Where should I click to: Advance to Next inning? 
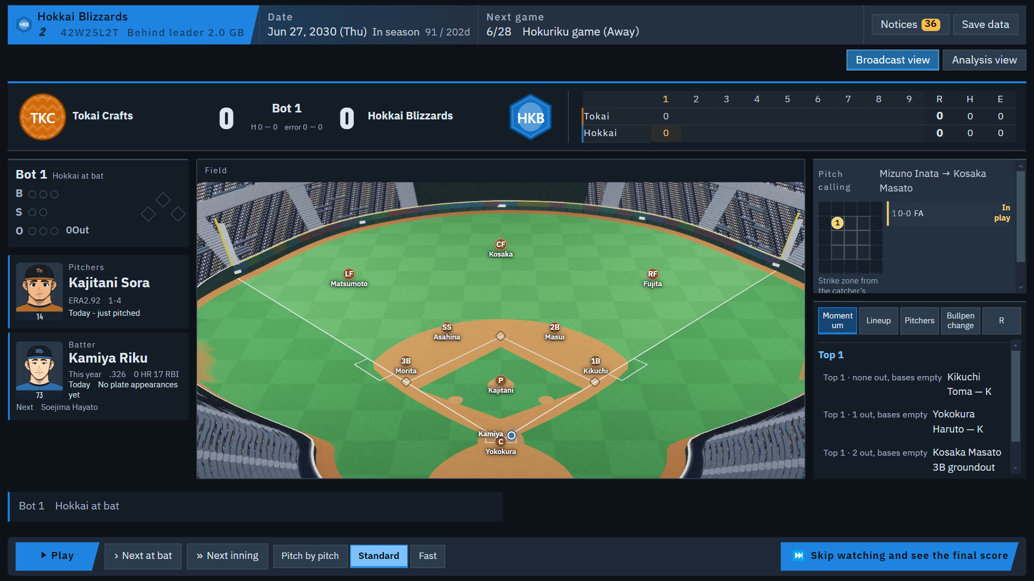228,556
